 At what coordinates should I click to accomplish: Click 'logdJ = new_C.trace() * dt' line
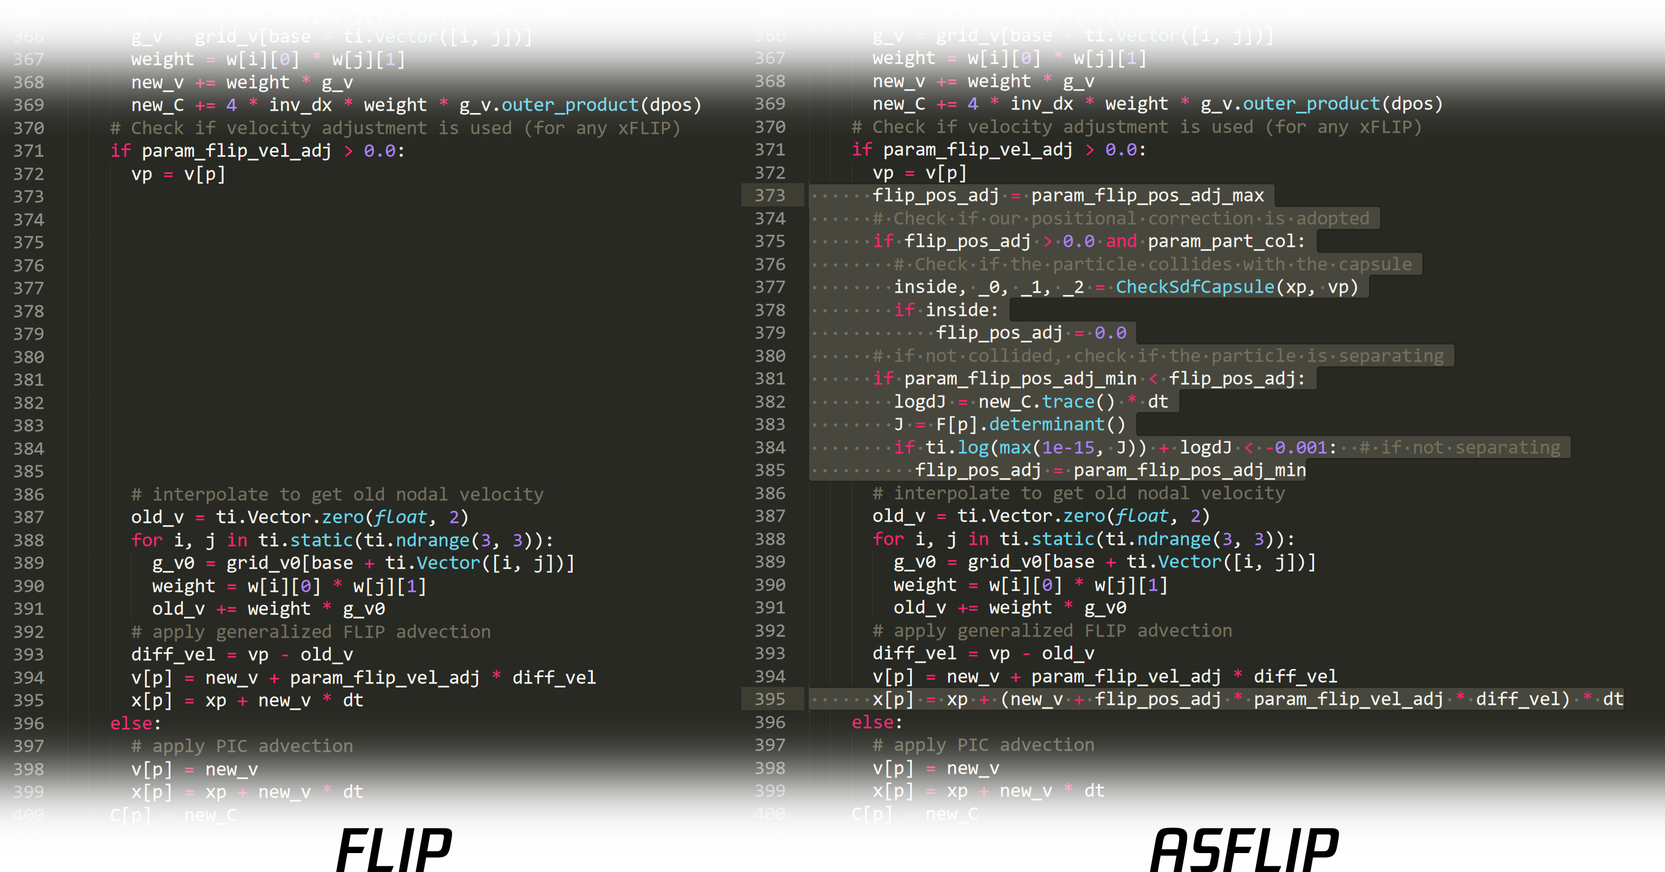(x=1031, y=402)
